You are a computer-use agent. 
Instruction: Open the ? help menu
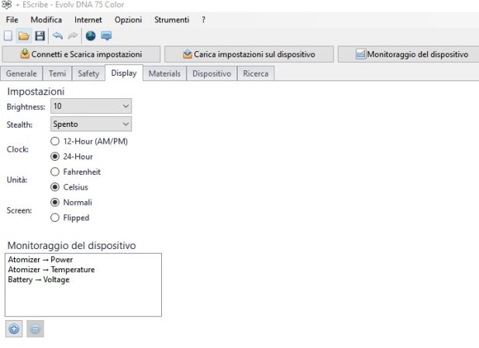(203, 20)
